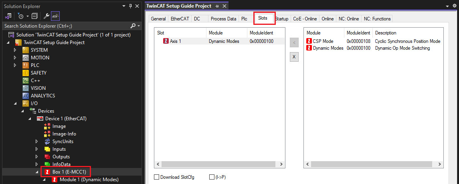
Task: Expand the InfoData node arrow
Action: point(36,164)
